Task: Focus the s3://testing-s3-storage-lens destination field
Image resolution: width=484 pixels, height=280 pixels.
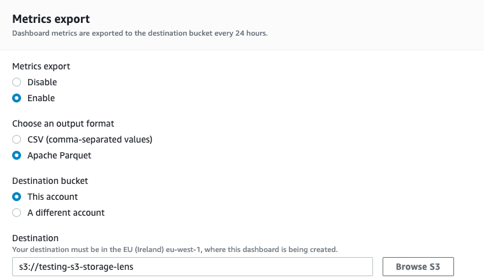Action: click(x=192, y=267)
